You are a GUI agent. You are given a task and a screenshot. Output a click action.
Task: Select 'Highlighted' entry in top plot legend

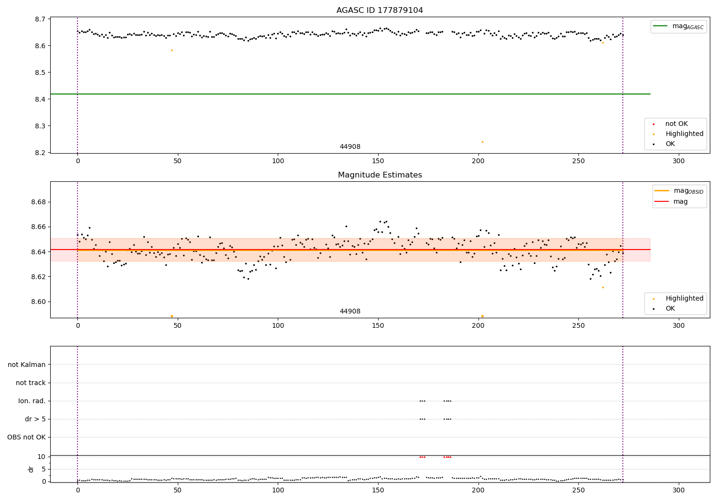[679, 134]
